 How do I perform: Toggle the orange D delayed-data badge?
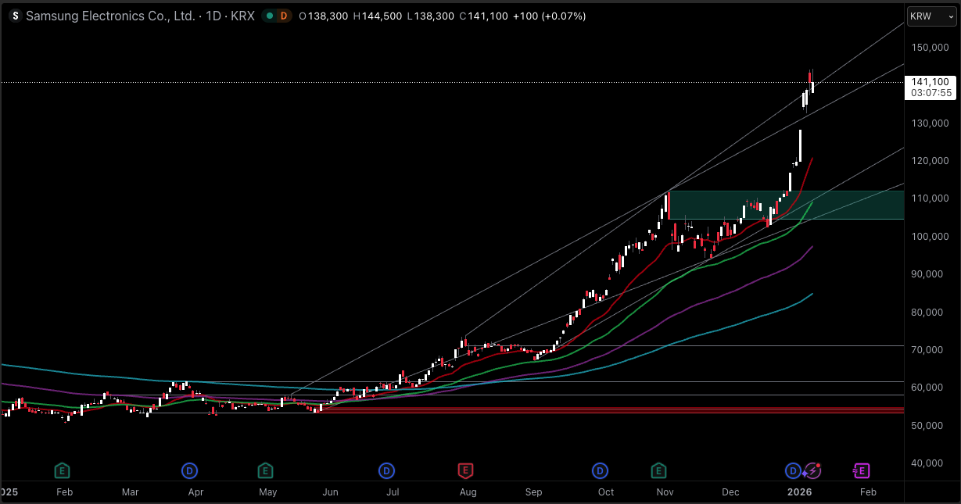pos(282,16)
